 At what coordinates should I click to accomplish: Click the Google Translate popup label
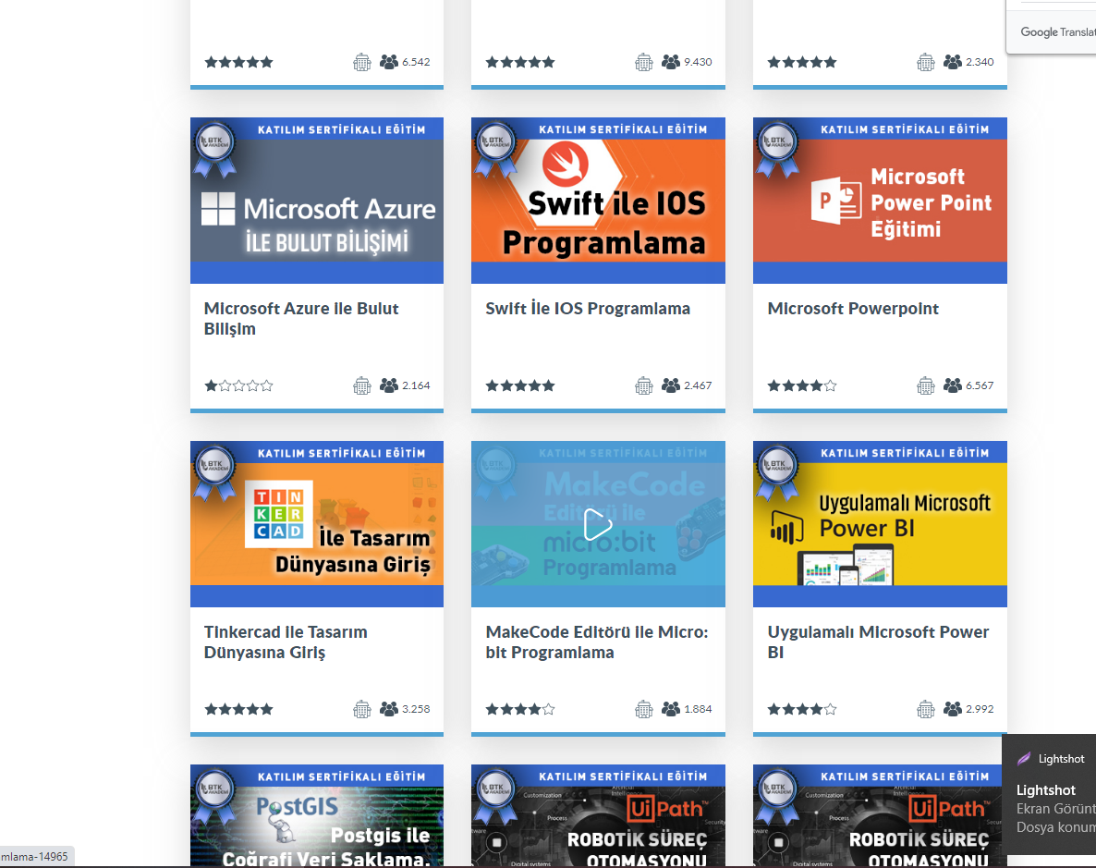click(x=1057, y=31)
